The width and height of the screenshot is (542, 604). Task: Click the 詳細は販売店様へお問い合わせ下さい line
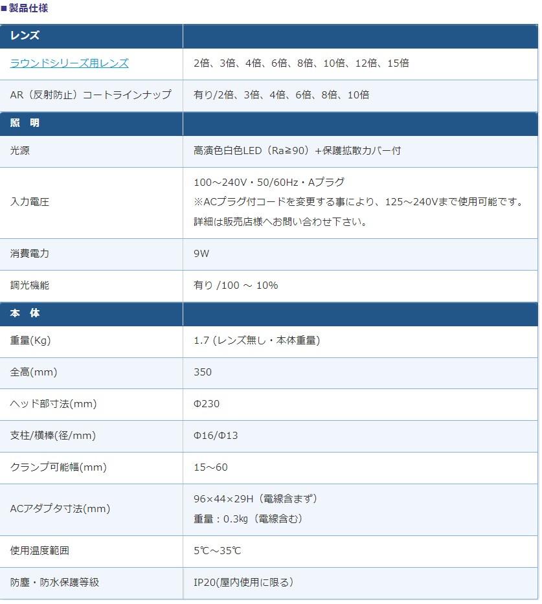coord(281,222)
